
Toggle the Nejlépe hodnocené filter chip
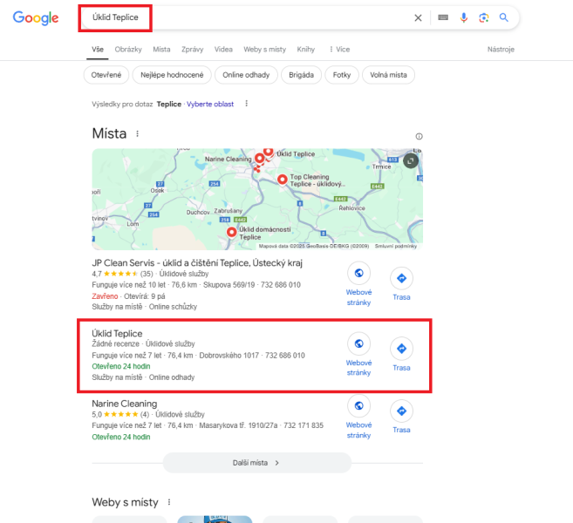172,75
